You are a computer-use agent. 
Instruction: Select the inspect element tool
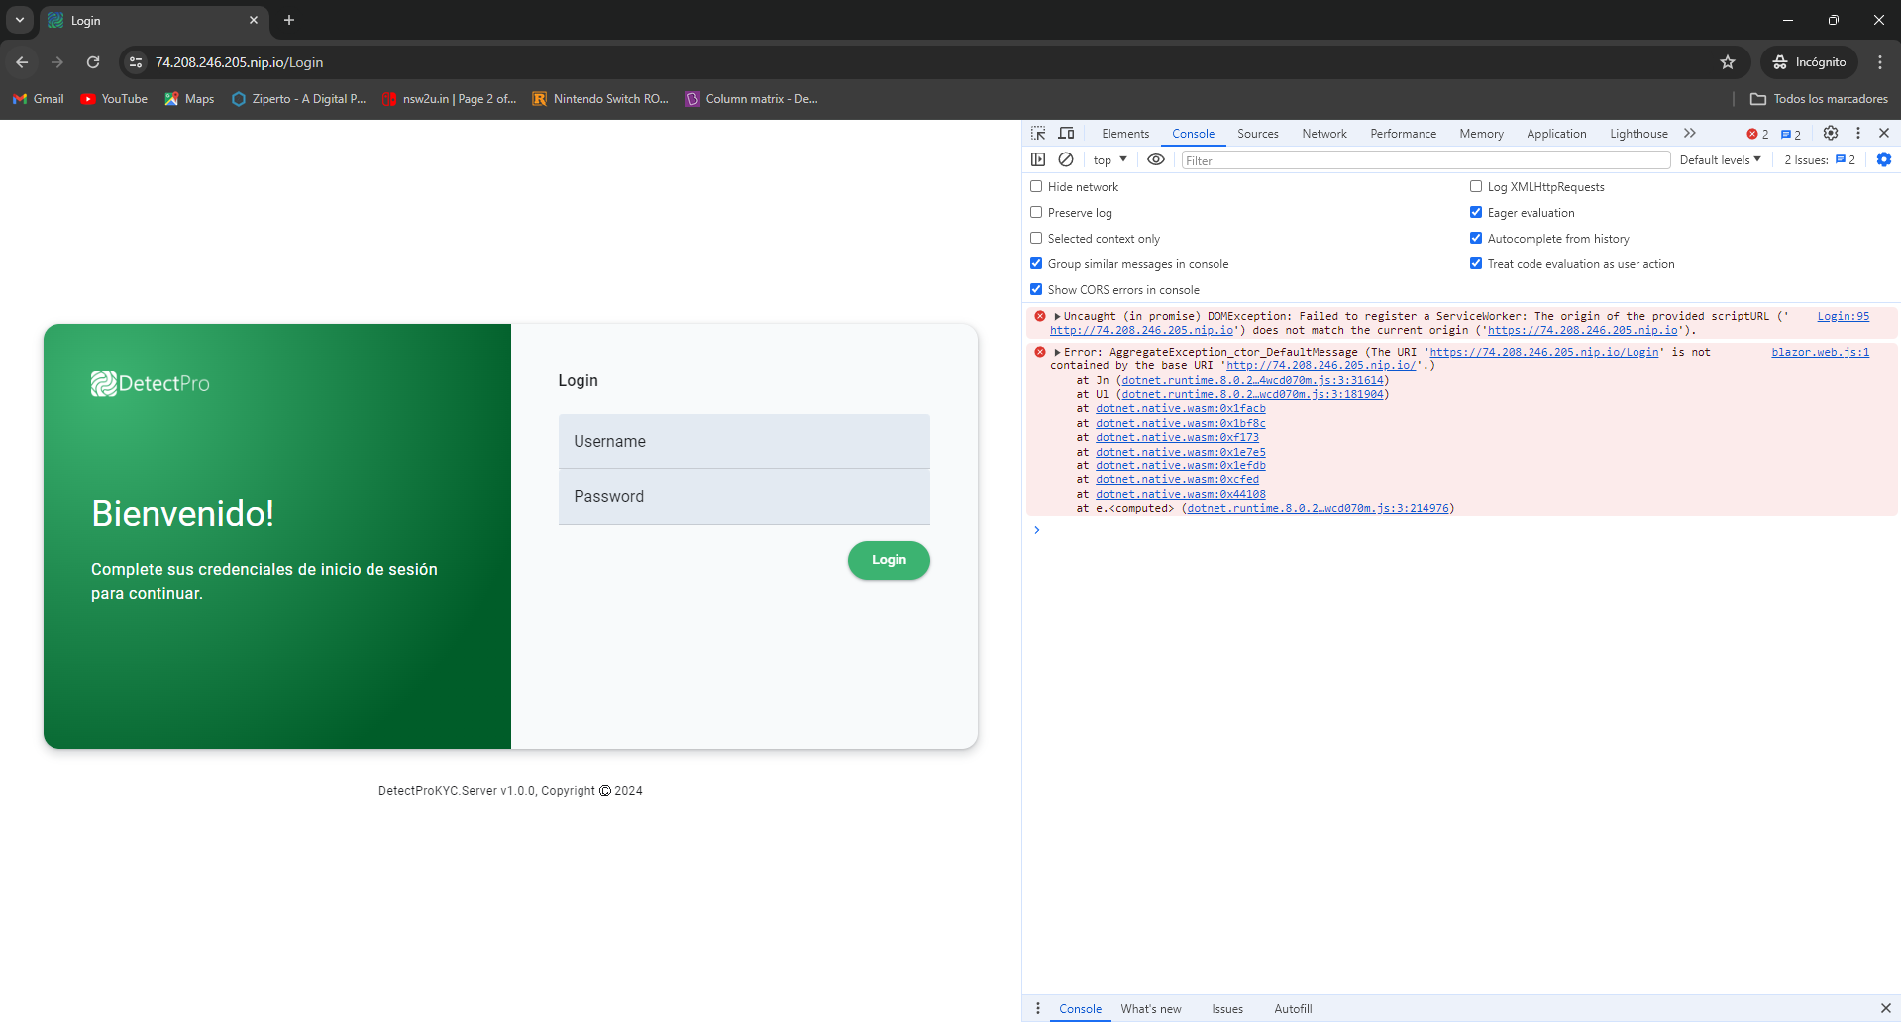1037,133
